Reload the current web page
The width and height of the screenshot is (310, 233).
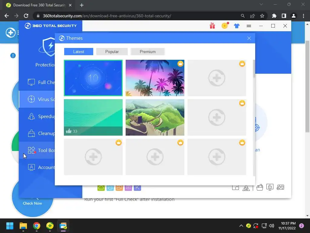click(26, 16)
